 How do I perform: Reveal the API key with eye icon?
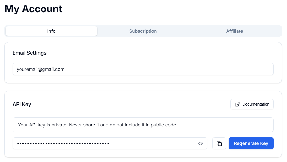(201, 143)
